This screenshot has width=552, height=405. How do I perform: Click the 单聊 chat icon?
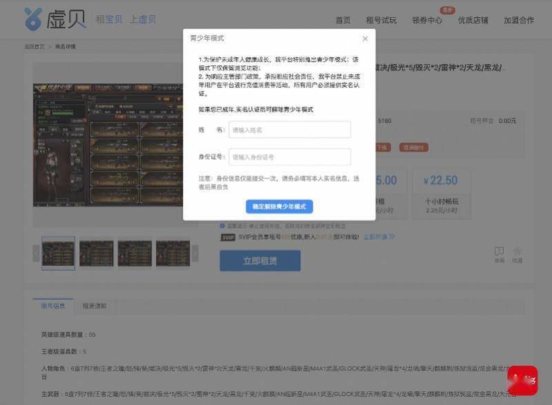point(499,252)
